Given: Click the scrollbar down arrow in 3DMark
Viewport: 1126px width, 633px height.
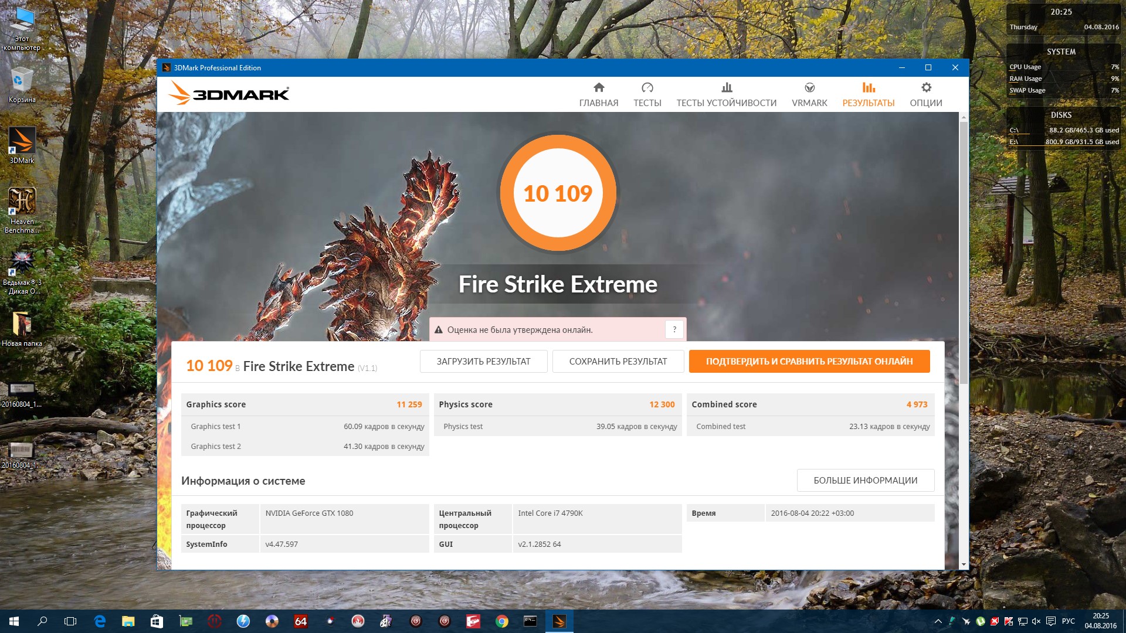Looking at the screenshot, I should (x=964, y=565).
